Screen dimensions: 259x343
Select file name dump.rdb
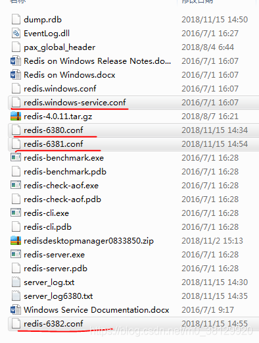(x=43, y=20)
